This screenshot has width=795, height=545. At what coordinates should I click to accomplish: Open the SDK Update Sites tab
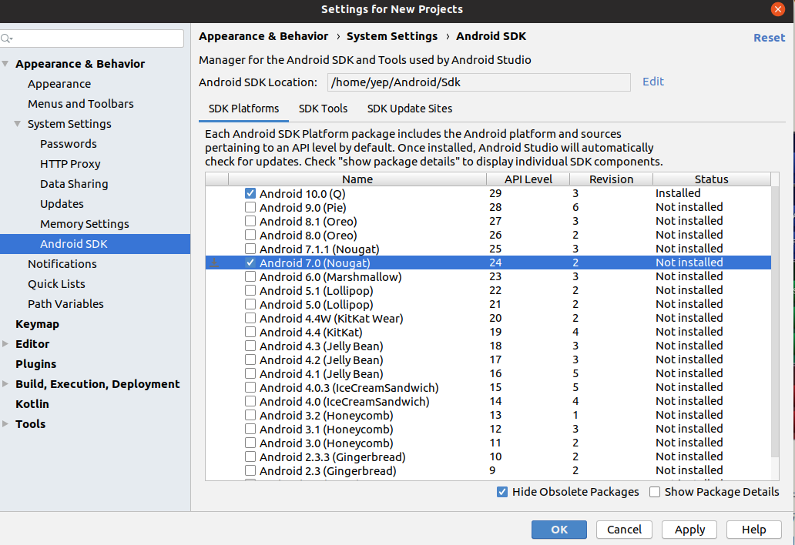pos(410,109)
